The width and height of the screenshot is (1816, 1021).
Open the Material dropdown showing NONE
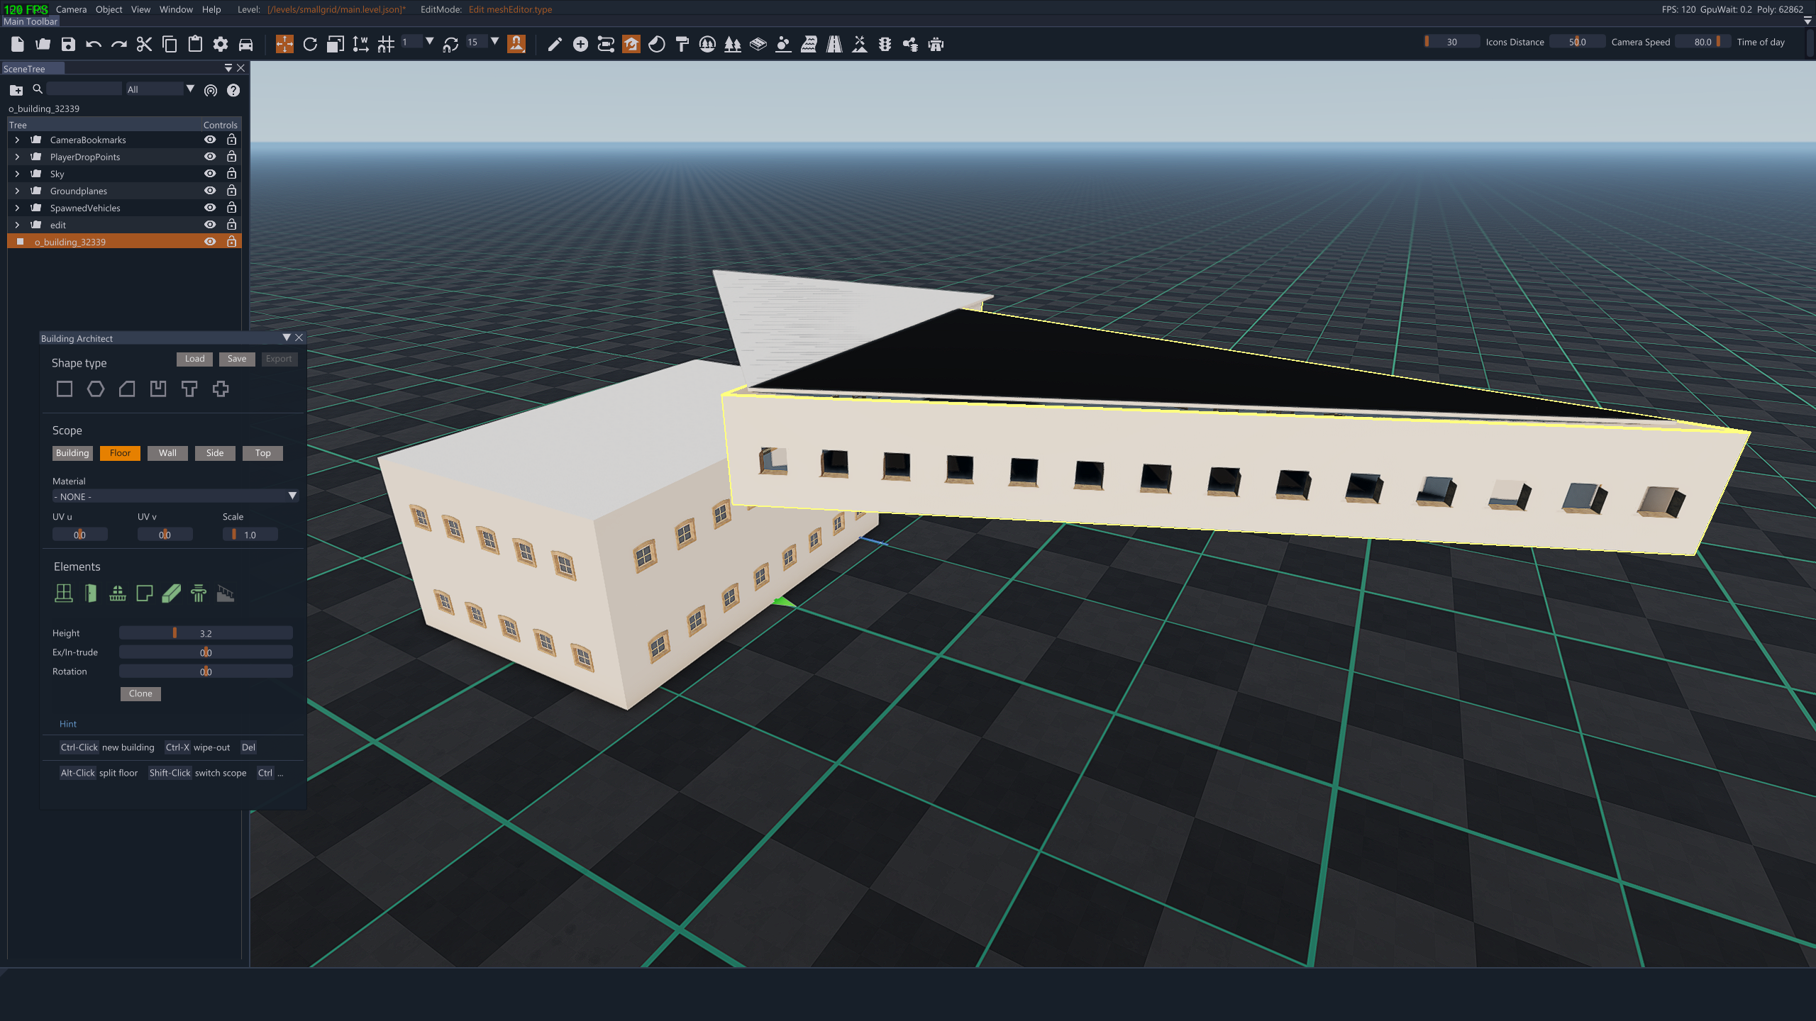[x=175, y=496]
